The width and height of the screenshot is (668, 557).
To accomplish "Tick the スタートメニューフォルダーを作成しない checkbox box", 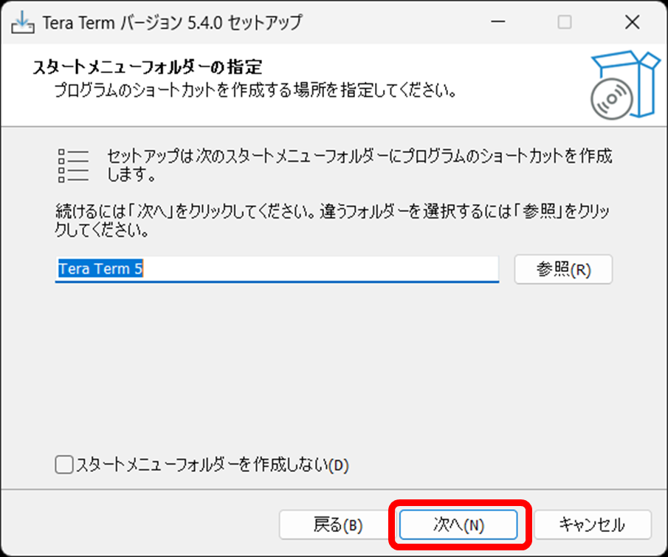I will [64, 465].
